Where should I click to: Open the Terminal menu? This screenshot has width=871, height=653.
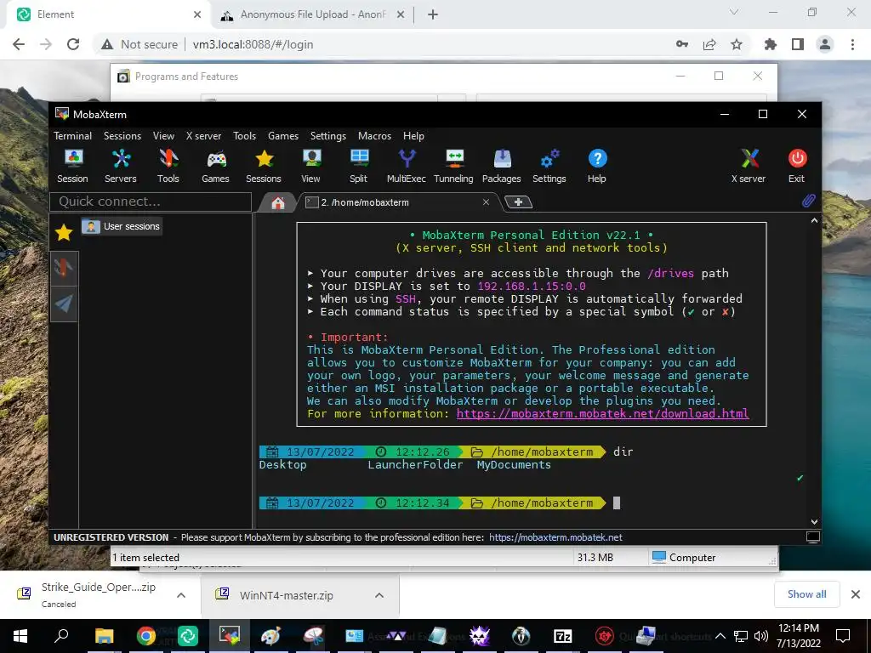tap(73, 136)
